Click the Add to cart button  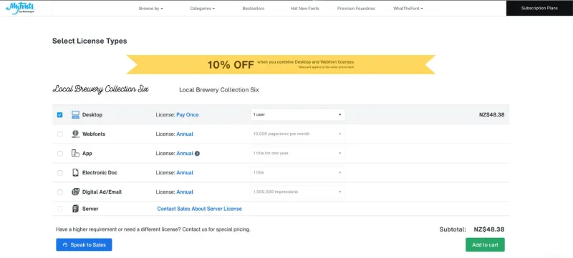click(x=485, y=245)
